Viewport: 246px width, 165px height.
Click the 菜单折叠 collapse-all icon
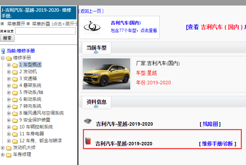click(28, 24)
